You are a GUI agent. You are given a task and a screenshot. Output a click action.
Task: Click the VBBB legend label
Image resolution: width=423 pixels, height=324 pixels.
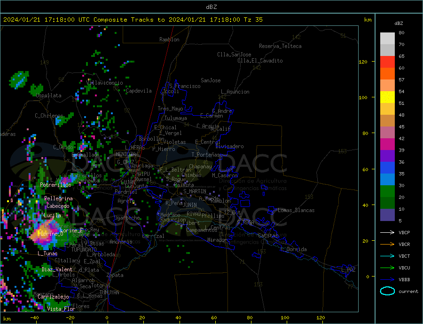(x=404, y=279)
